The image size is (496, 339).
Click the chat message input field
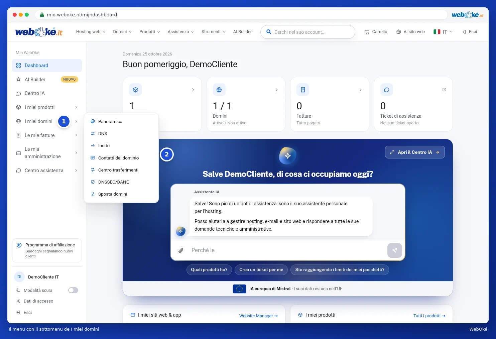pyautogui.click(x=287, y=250)
